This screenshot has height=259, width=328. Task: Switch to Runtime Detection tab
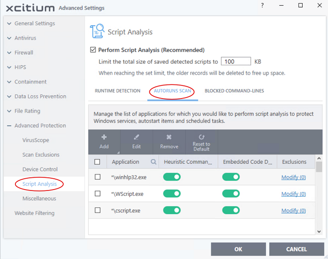[x=118, y=91]
